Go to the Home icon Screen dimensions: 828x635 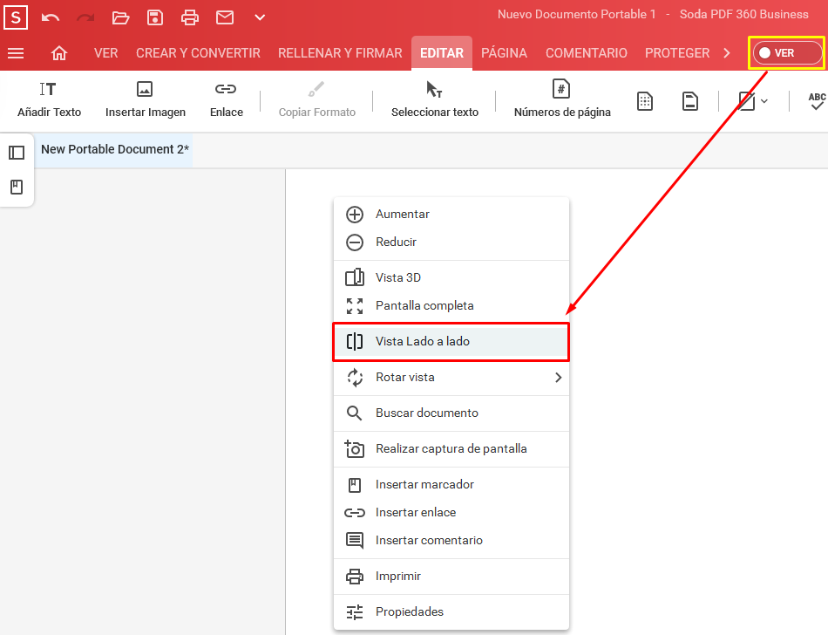59,53
